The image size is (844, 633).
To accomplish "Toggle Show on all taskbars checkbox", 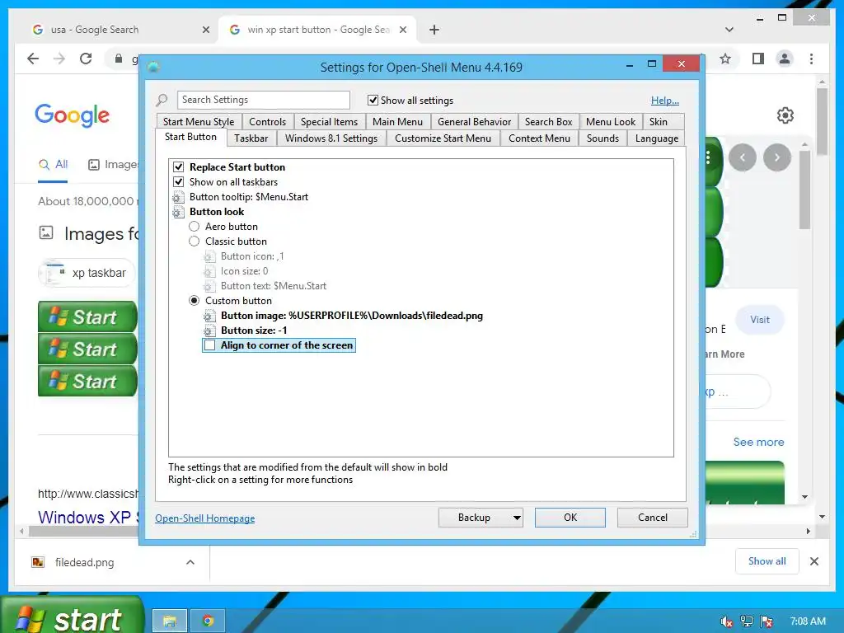I will point(179,182).
